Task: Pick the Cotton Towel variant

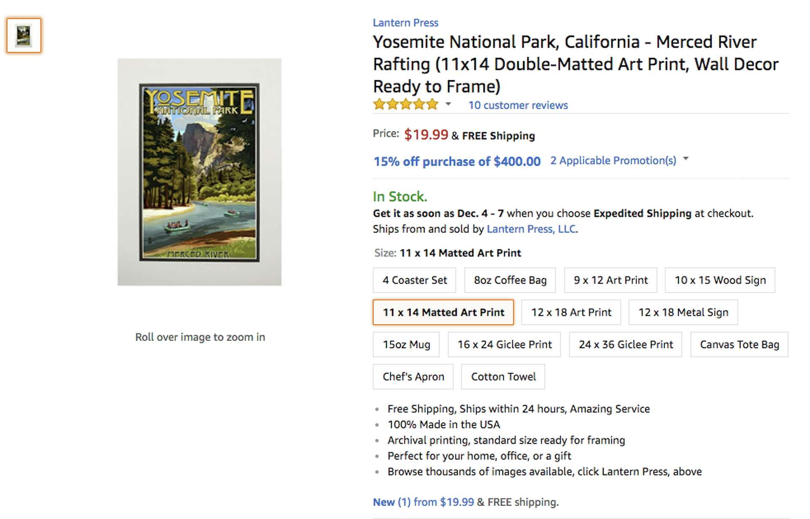Action: coord(502,376)
